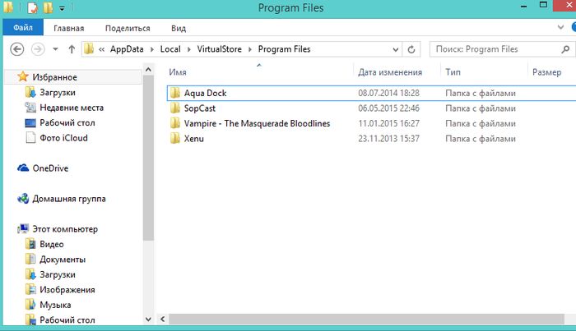Click in the Program Files search box

[494, 49]
